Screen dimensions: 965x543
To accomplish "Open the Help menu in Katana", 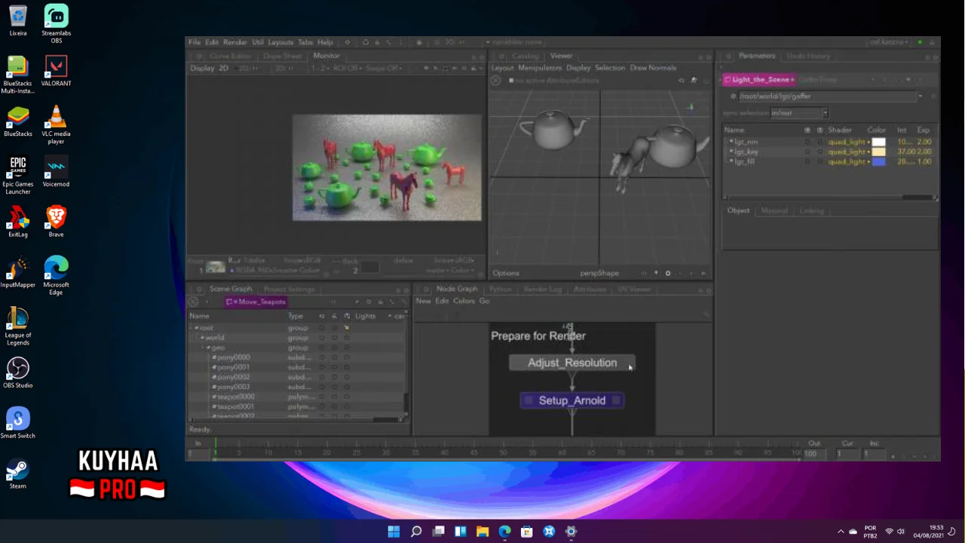I will (x=325, y=42).
